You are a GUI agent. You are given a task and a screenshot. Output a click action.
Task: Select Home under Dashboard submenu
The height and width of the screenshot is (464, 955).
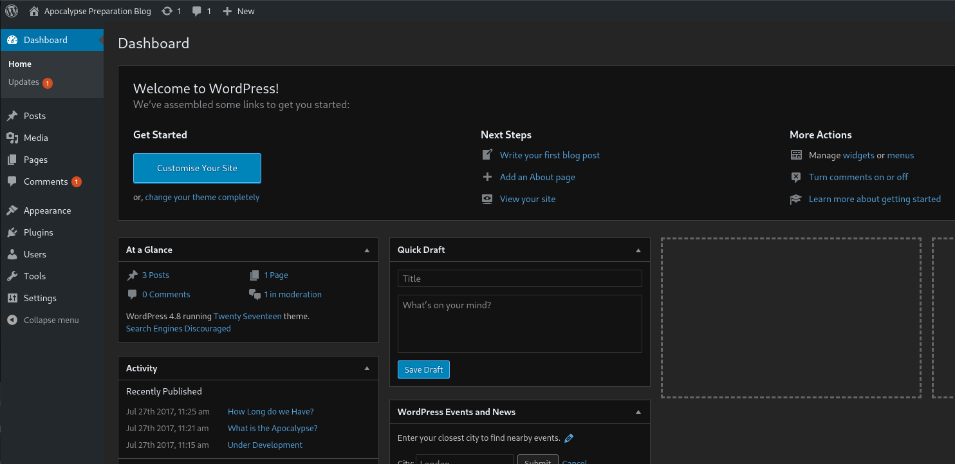coord(20,64)
